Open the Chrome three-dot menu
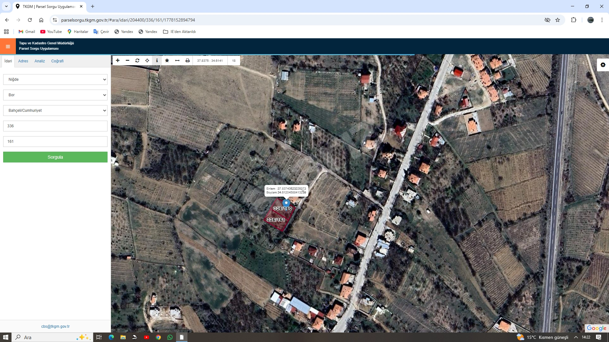The width and height of the screenshot is (609, 342). (x=602, y=20)
